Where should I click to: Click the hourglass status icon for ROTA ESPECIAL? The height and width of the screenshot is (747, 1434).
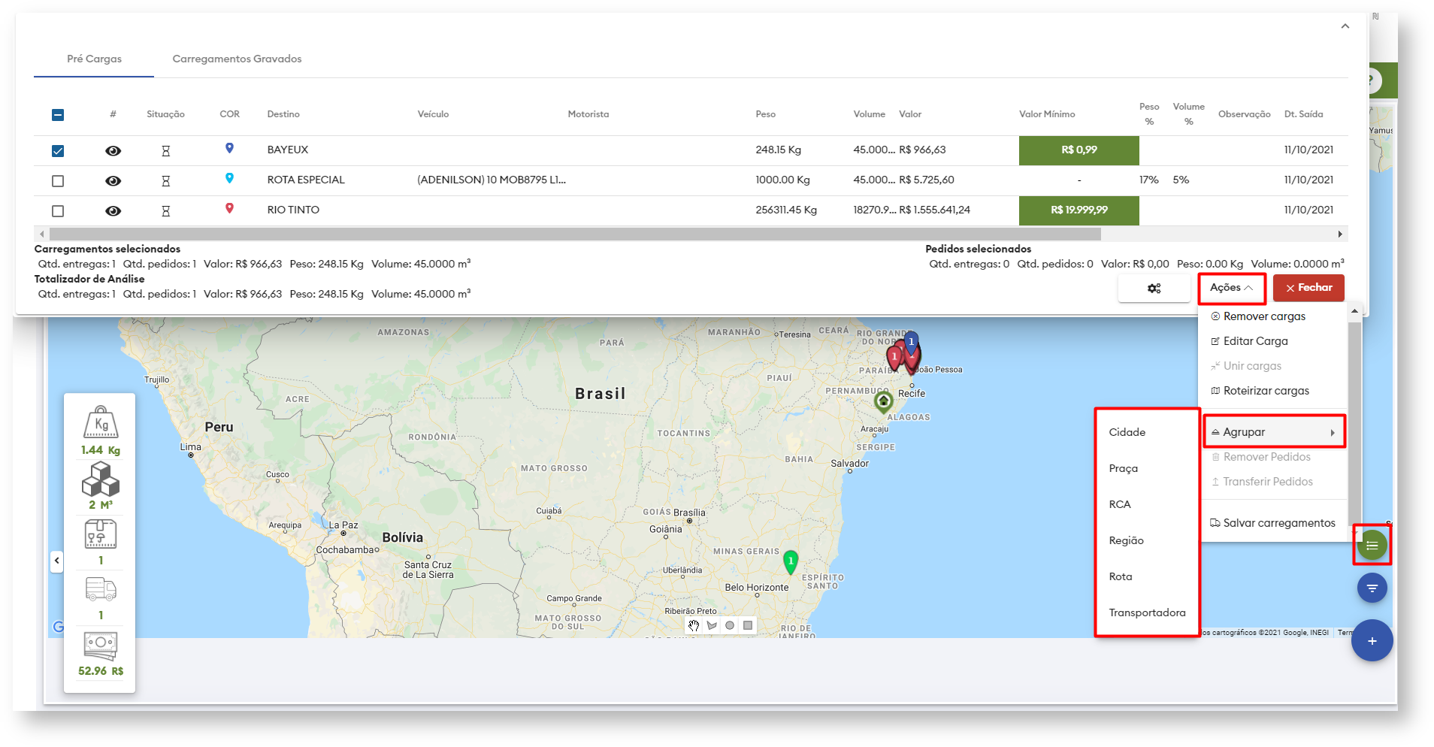coord(166,181)
